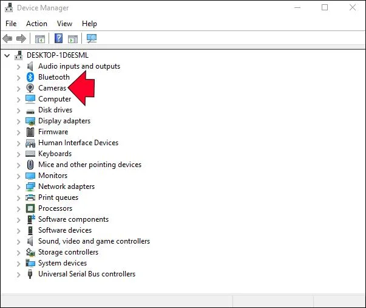
Task: Click the Cameras webcam icon
Action: [x=30, y=88]
